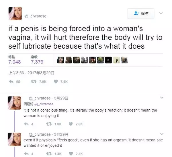Retweet the reply showing 1.8K retweets
This screenshot has height=157, width=172.
tap(49, 124)
